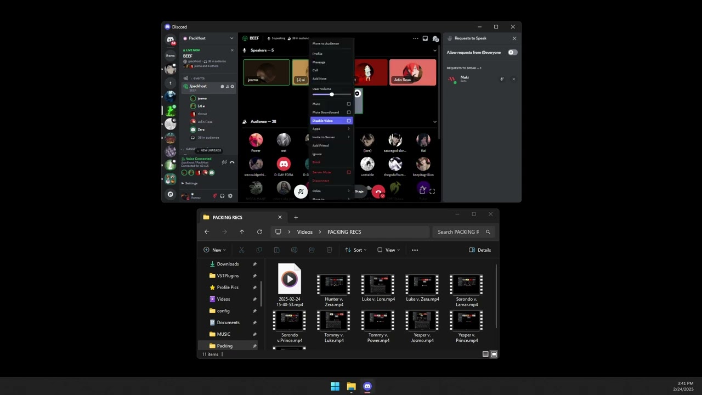The height and width of the screenshot is (395, 702).
Task: Dismiss Maki's request to speak
Action: pyautogui.click(x=513, y=79)
